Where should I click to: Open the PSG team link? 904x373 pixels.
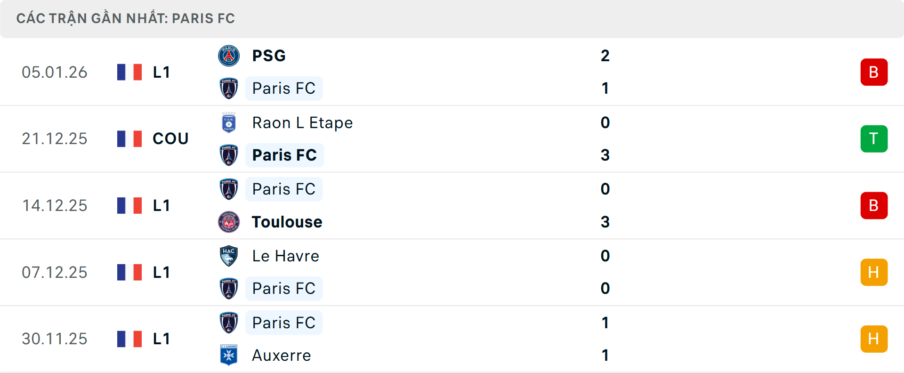tap(269, 56)
